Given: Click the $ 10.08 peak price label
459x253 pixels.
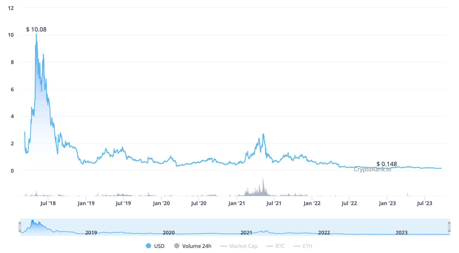Looking at the screenshot, I should point(36,29).
